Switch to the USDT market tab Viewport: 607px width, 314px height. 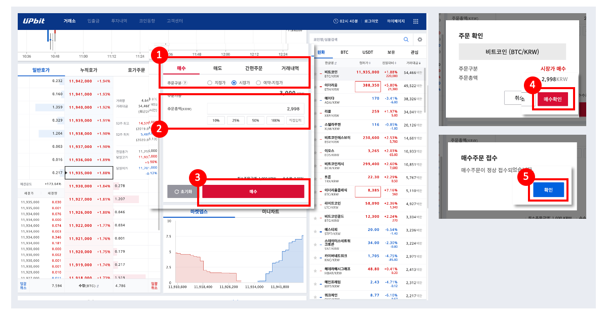(368, 52)
